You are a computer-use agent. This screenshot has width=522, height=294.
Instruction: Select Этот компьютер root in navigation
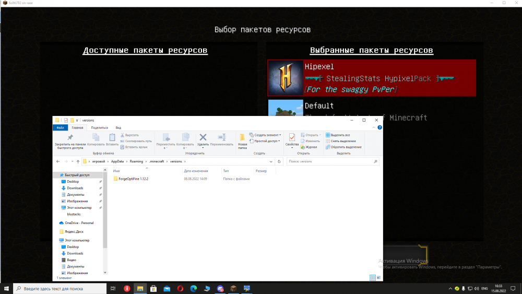(x=77, y=240)
